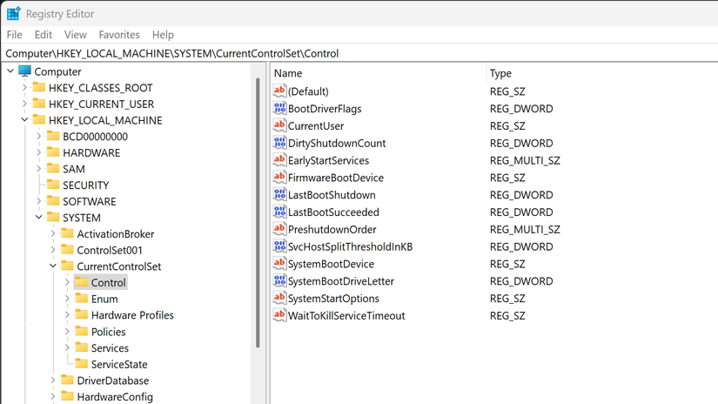Screen dimensions: 718x404
Task: Collapse the CurrentControlSet key
Action: (53, 266)
